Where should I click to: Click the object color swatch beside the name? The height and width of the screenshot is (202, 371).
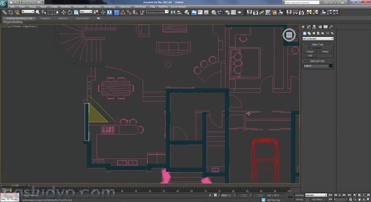(331, 66)
